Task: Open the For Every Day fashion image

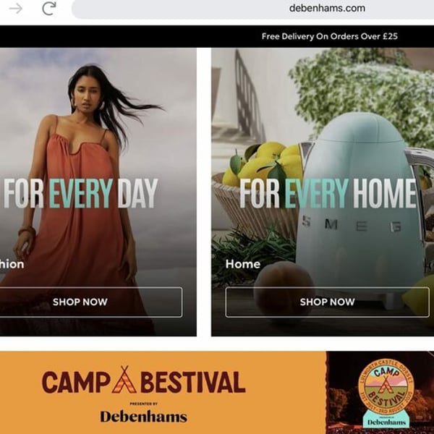Action: click(98, 192)
